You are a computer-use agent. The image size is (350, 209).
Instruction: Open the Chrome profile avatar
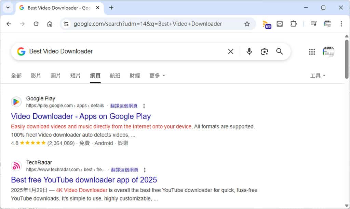[327, 24]
